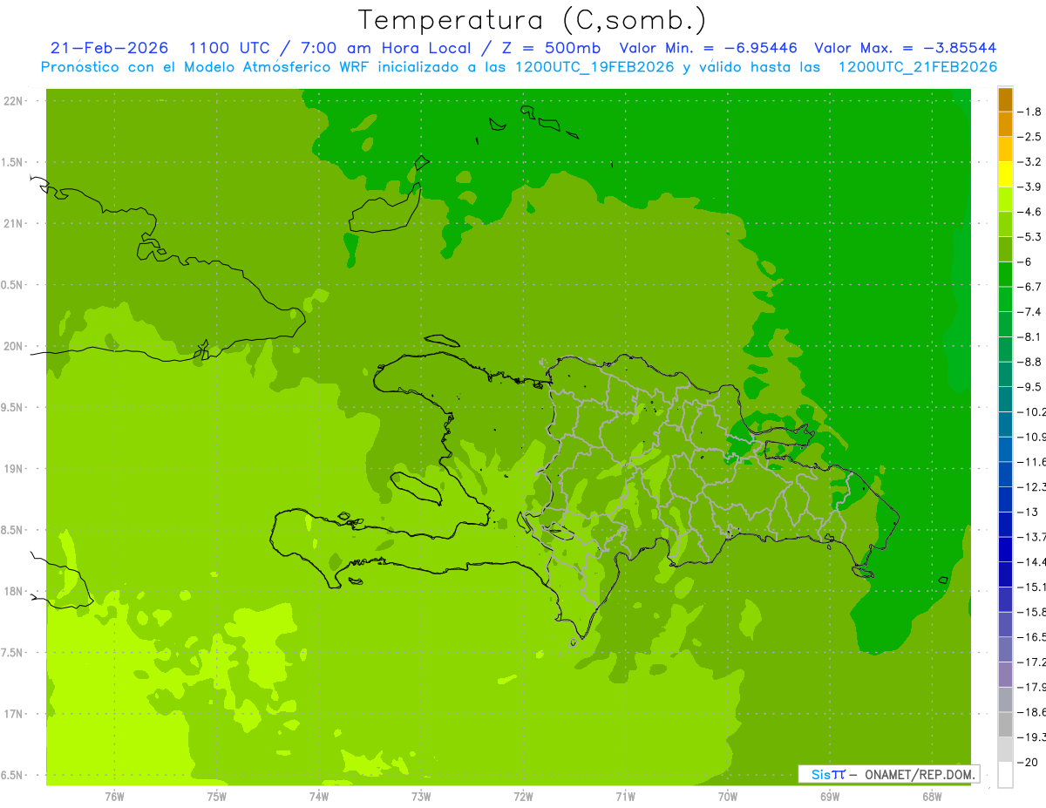The width and height of the screenshot is (1046, 808).
Task: Click the "-20" colorbar value
Action: (x=1027, y=763)
